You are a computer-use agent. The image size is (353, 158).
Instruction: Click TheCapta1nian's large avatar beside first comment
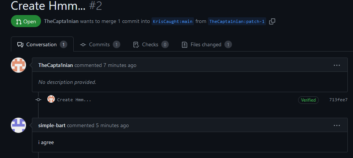click(x=18, y=65)
